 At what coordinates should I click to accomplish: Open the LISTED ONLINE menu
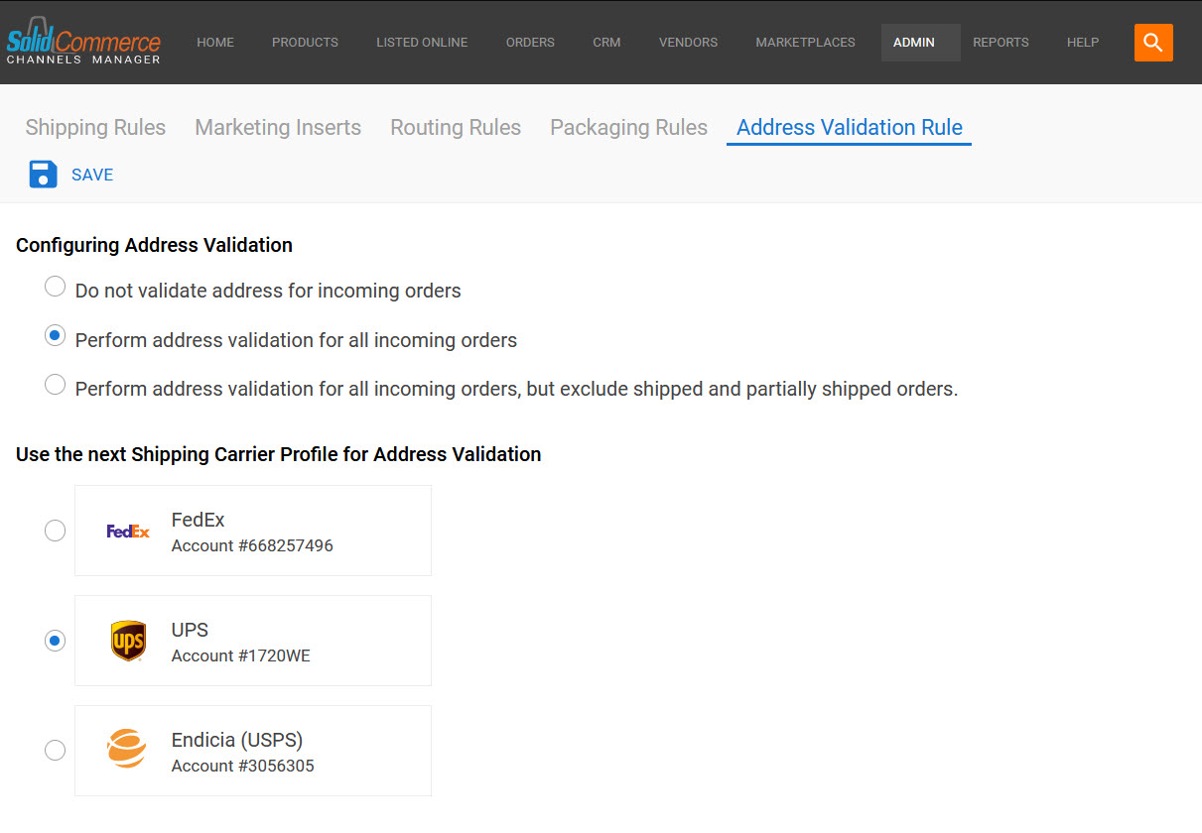(422, 43)
